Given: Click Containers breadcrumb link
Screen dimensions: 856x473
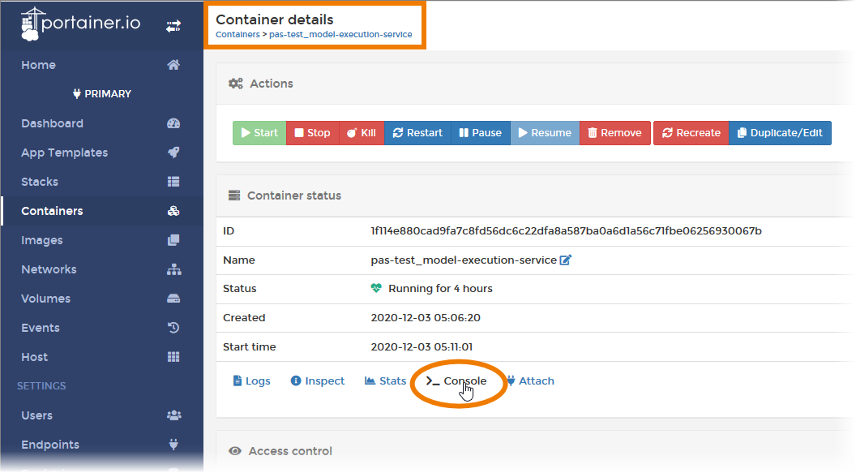Looking at the screenshot, I should (x=237, y=35).
